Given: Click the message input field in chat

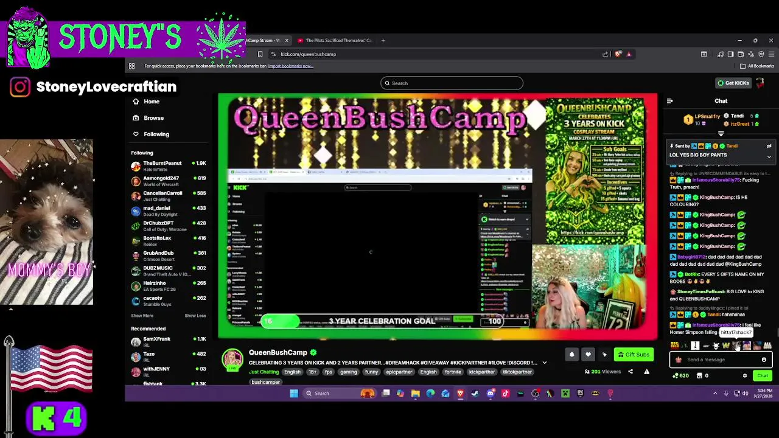Looking at the screenshot, I should [721, 360].
